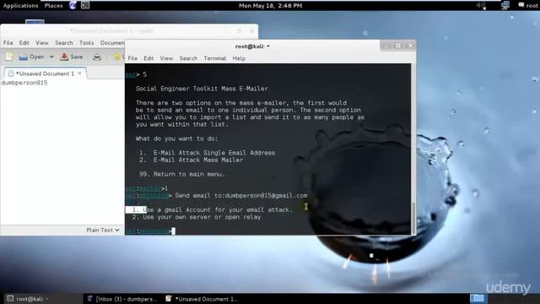This screenshot has height=304, width=540.
Task: Open gedit Search menu
Action: pos(64,43)
